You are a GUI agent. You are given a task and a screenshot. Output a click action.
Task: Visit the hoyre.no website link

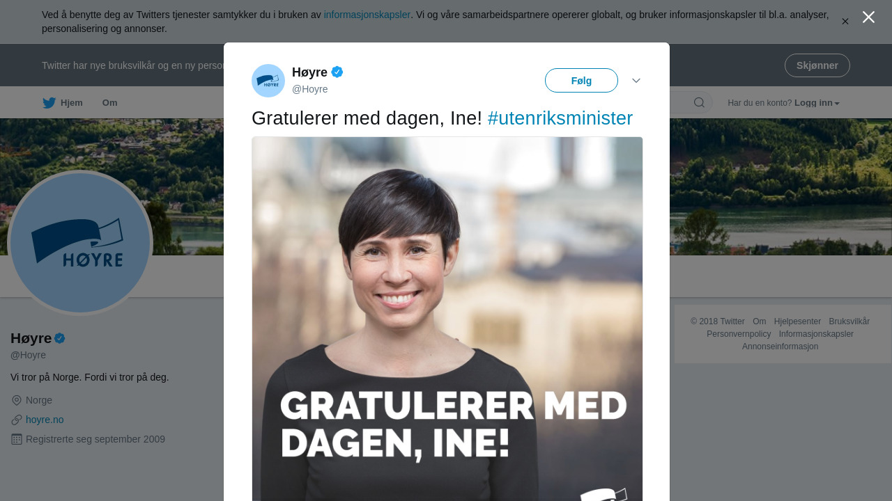(x=45, y=420)
